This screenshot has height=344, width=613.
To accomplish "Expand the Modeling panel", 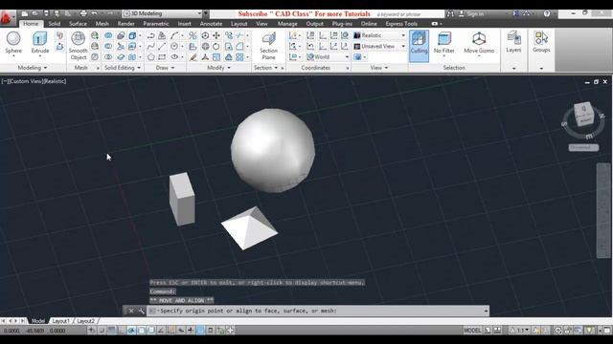I will [33, 68].
